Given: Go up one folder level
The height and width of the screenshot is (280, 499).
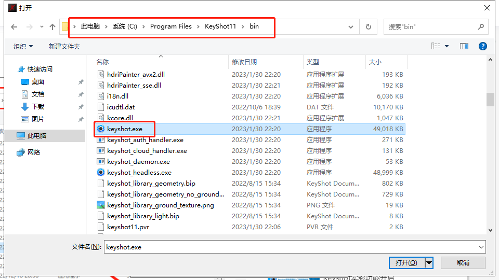Looking at the screenshot, I should (x=52, y=27).
